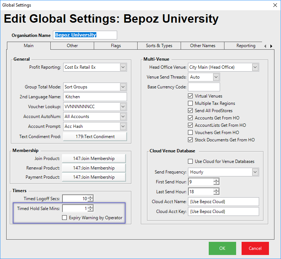Viewport: 281px width, 259px height.
Task: Decrease Timed Hold Sale Mins value
Action: [x=91, y=210]
